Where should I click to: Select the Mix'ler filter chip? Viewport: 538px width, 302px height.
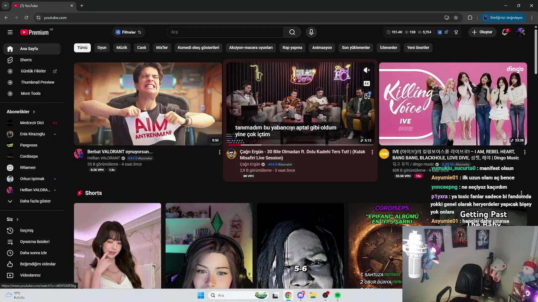click(162, 48)
